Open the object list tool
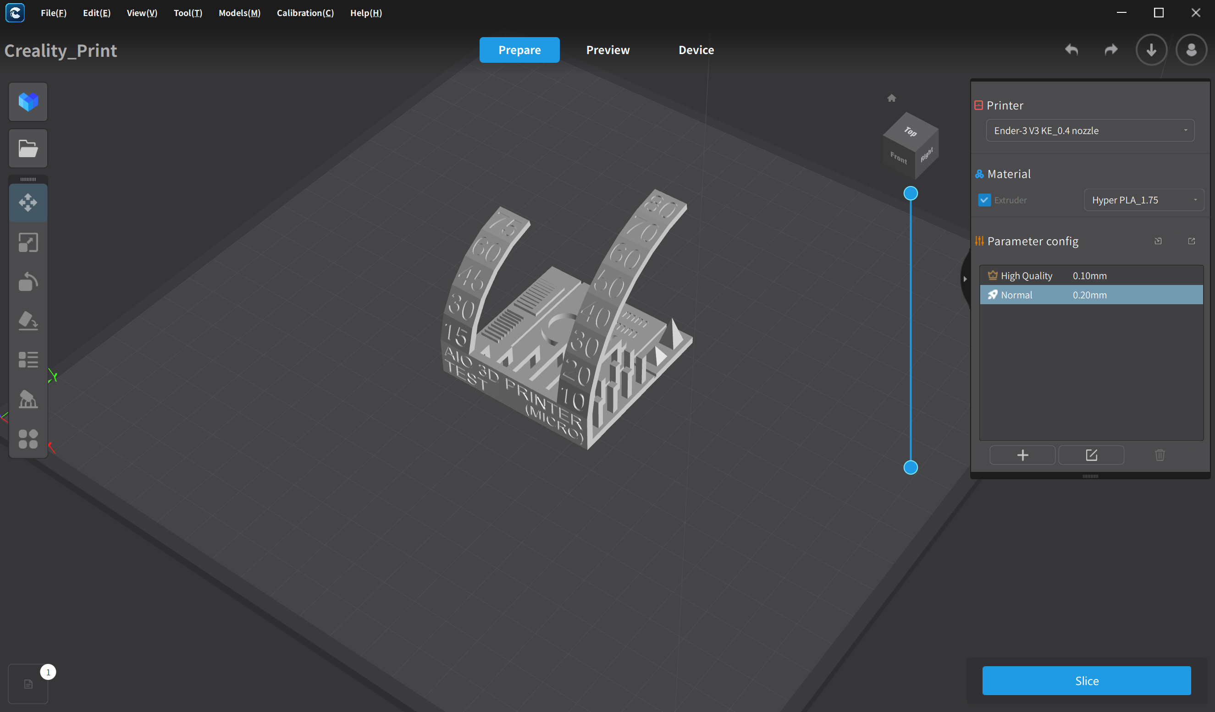Image resolution: width=1215 pixels, height=712 pixels. click(28, 359)
